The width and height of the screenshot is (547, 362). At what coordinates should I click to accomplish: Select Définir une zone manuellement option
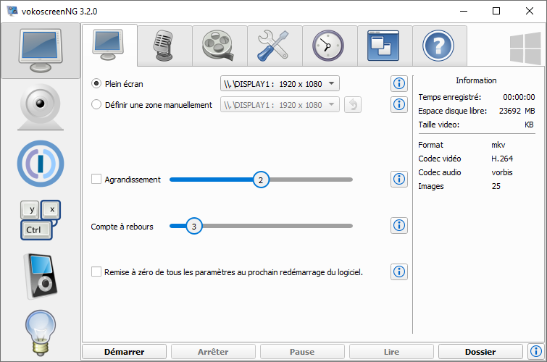click(96, 105)
